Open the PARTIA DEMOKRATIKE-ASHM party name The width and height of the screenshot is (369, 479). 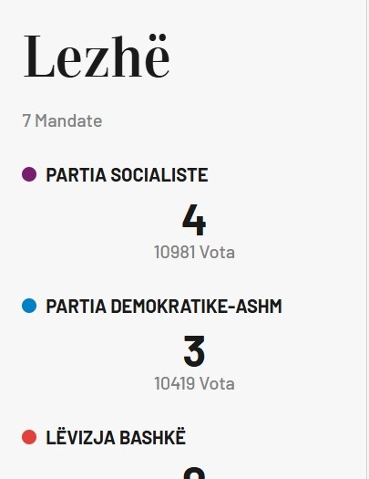coord(164,306)
